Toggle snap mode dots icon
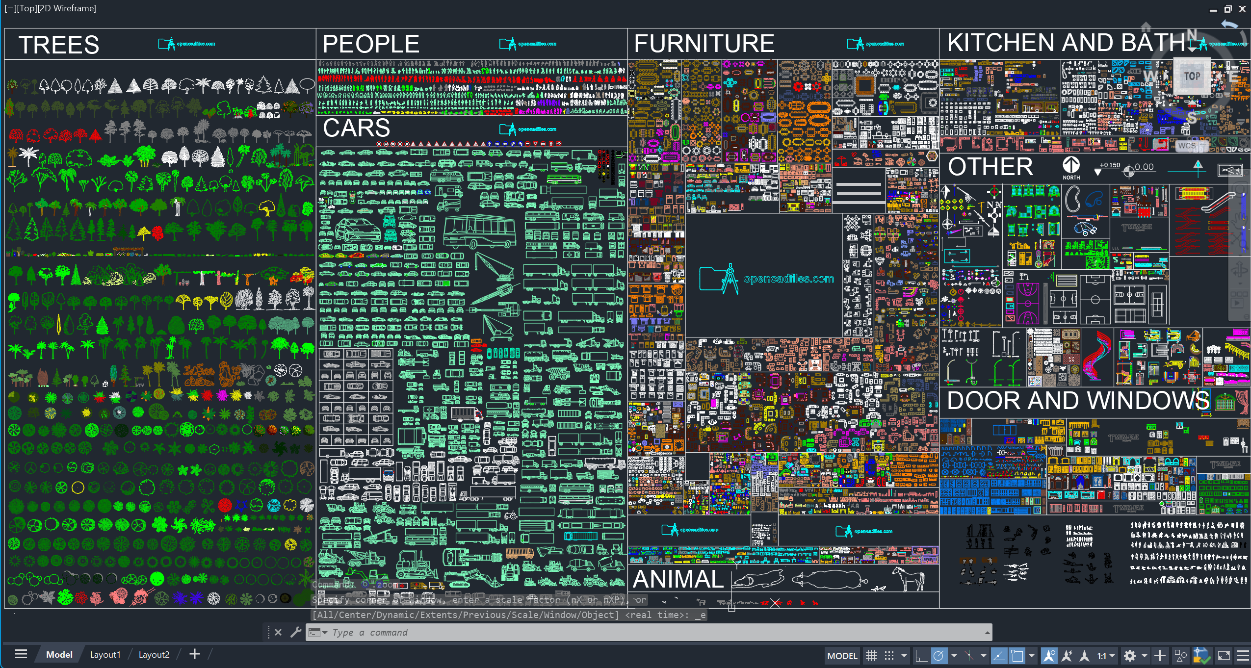This screenshot has width=1251, height=668. click(x=889, y=655)
